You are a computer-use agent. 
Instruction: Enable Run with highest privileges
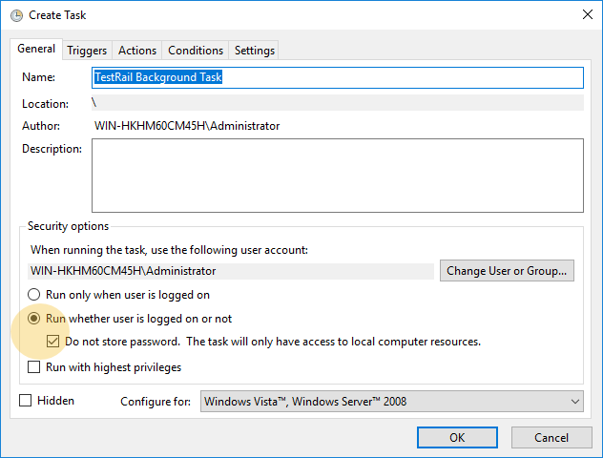pos(33,366)
